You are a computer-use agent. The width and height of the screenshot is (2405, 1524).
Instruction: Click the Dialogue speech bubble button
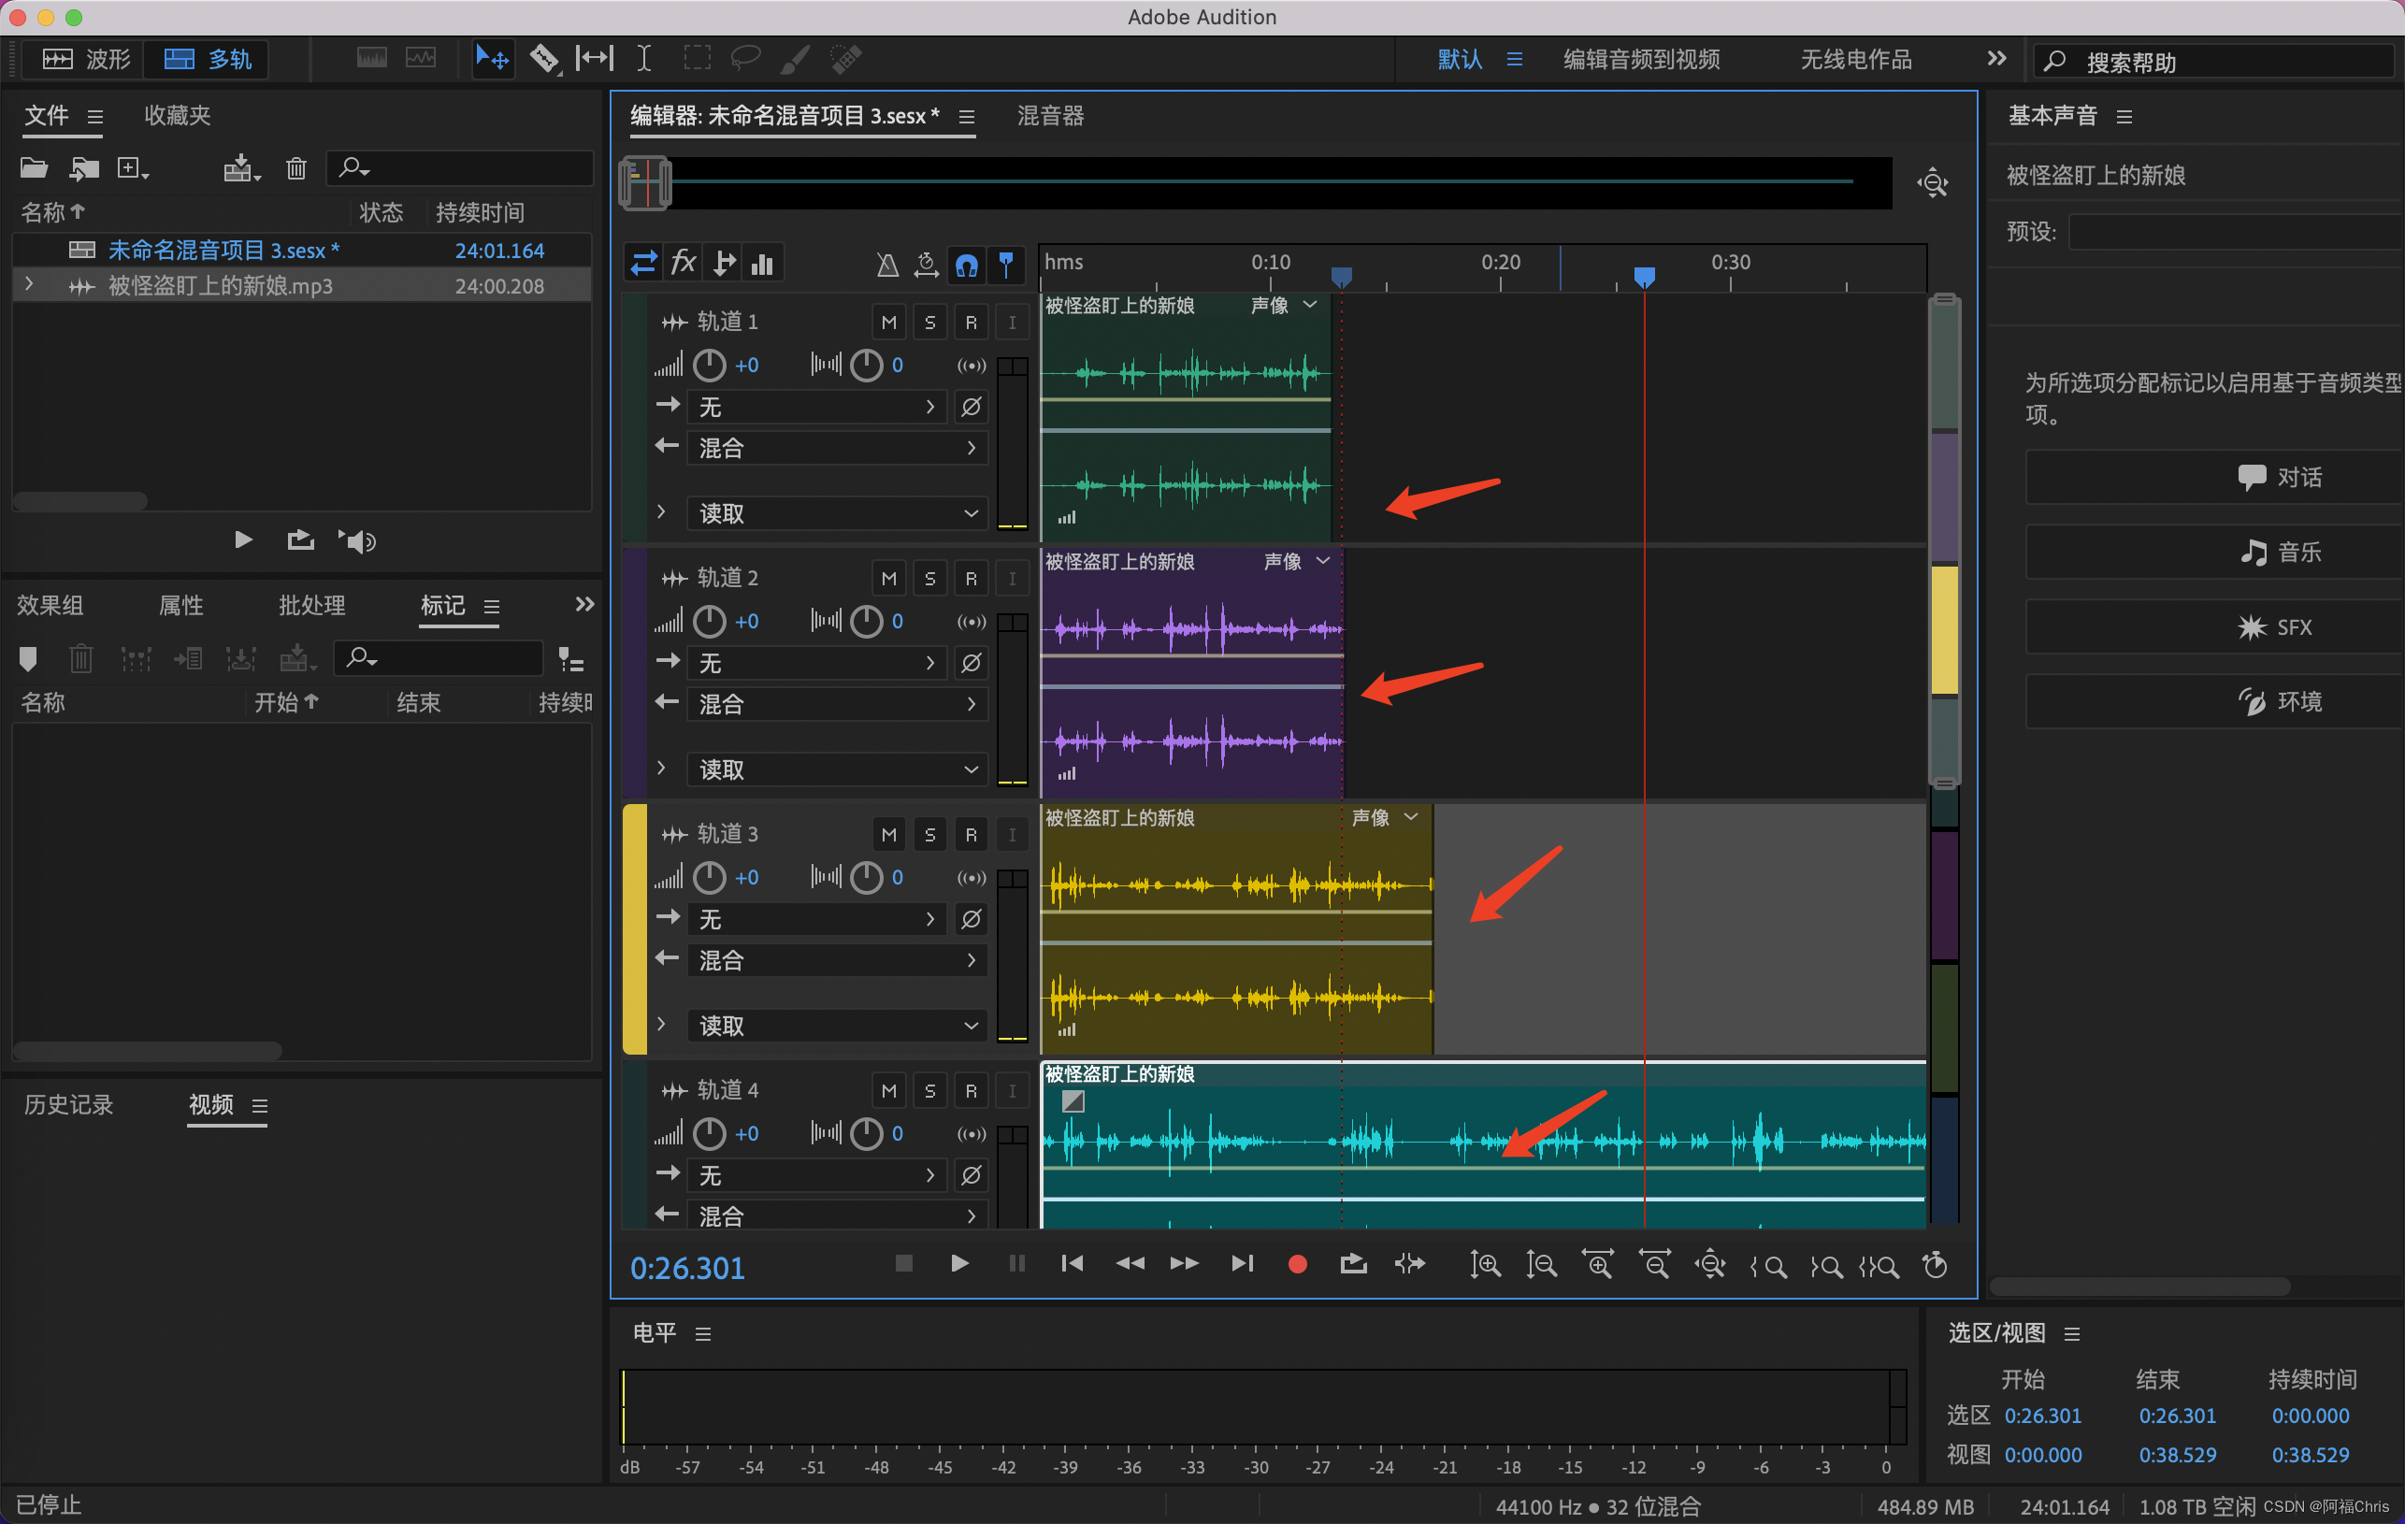pos(2277,478)
